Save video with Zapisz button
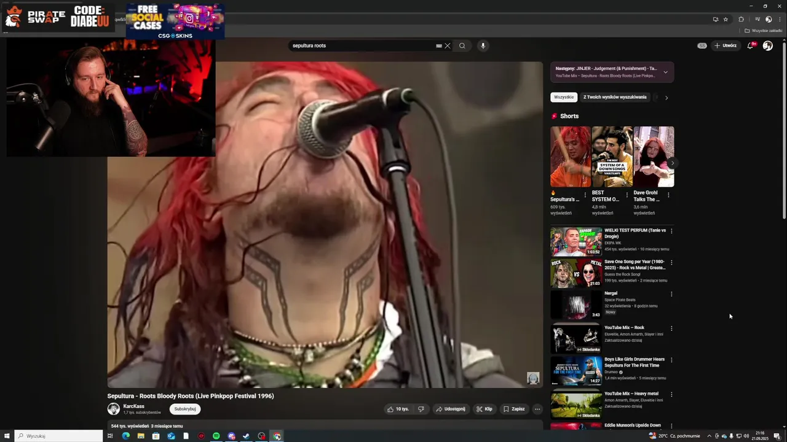Screen dimensions: 787x442 point(514,409)
